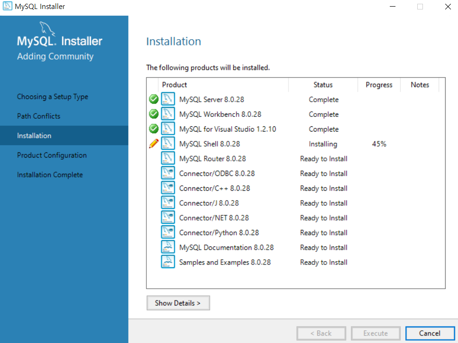Click the MySQL for Visual Studio product icon
Screen dimensions: 458x343
coord(168,129)
